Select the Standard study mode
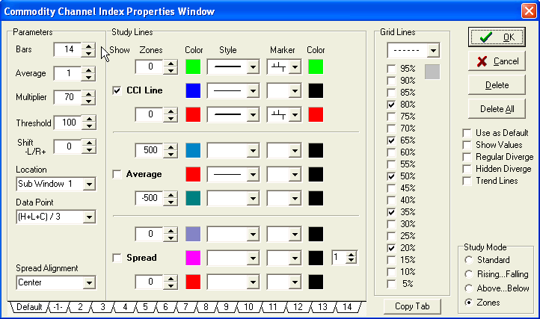 tap(468, 260)
